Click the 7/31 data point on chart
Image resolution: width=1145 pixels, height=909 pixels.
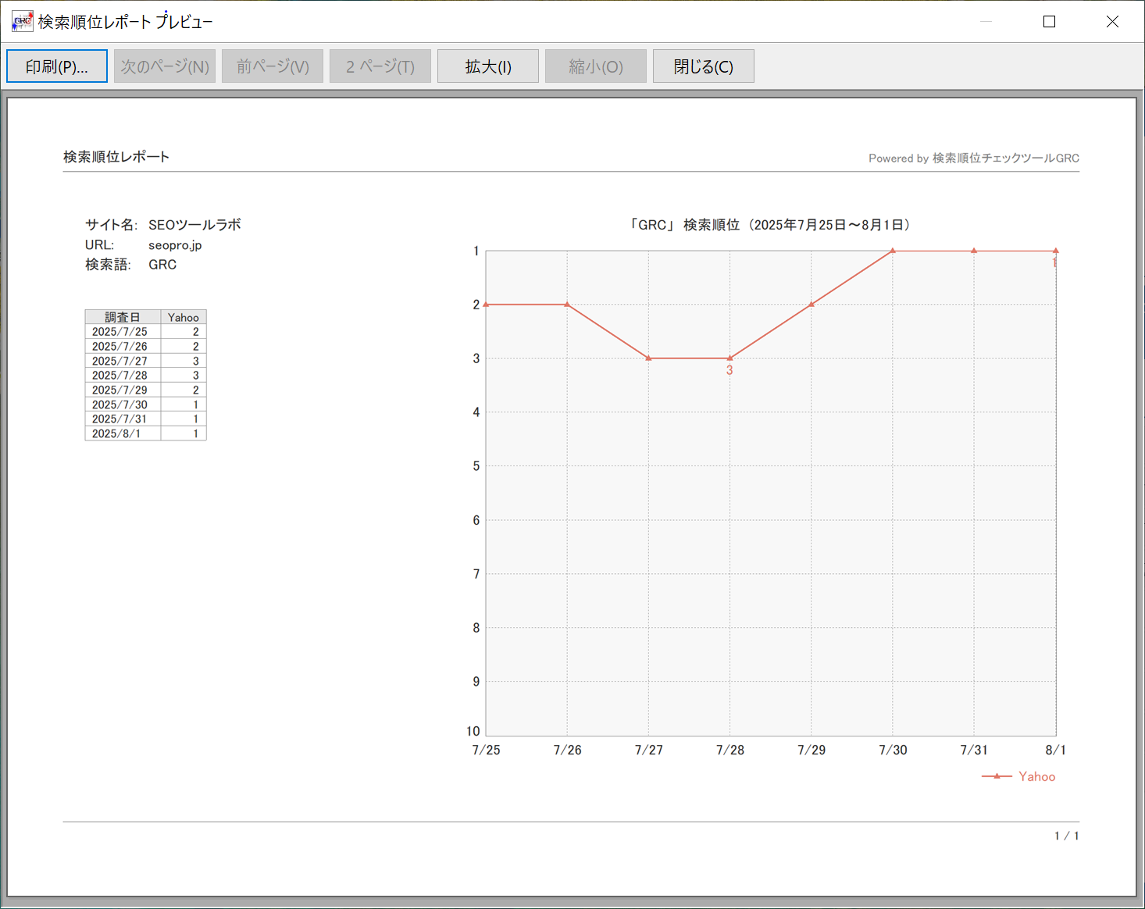(974, 251)
